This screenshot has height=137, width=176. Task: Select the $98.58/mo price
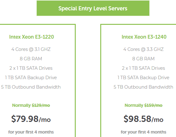[143, 119]
